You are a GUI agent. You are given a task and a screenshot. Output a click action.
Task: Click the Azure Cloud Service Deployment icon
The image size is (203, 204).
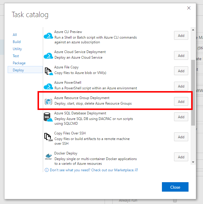[x=48, y=56]
